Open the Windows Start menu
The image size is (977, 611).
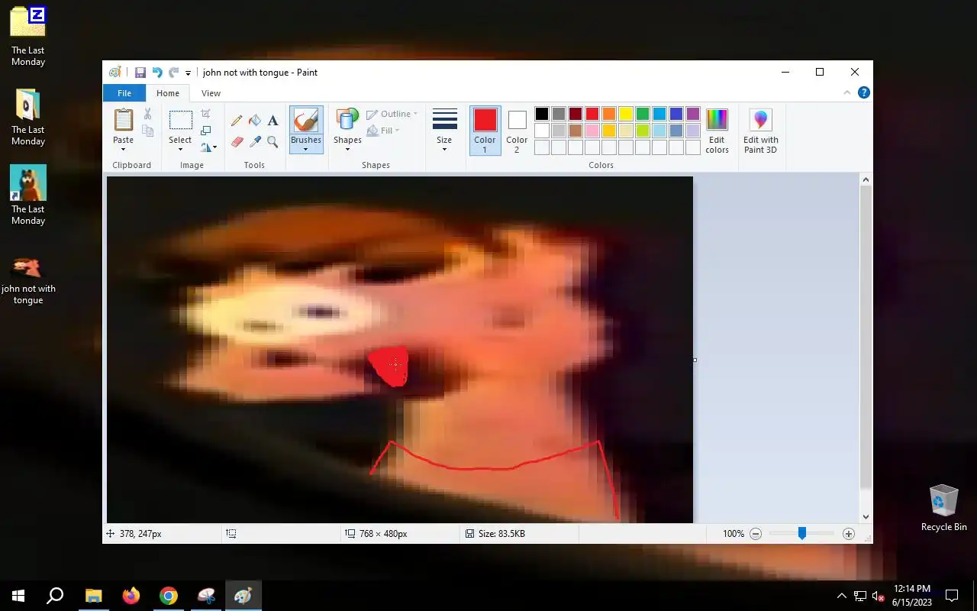(18, 596)
